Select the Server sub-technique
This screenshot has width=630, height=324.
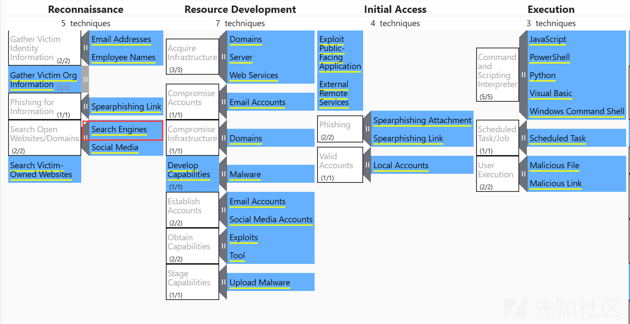271,57
